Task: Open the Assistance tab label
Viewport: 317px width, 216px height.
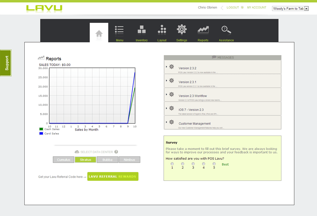Action: click(x=226, y=40)
